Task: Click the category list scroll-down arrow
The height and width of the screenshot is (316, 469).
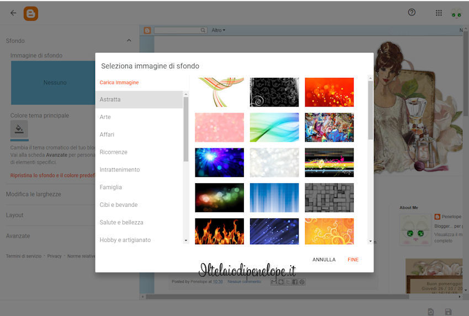Action: (x=185, y=240)
